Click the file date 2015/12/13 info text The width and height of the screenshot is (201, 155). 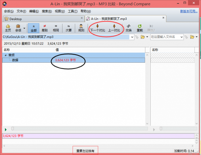[x=24, y=43]
